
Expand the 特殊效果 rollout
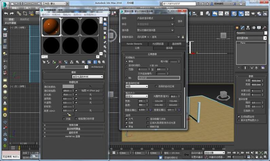pyautogui.click(x=74, y=125)
